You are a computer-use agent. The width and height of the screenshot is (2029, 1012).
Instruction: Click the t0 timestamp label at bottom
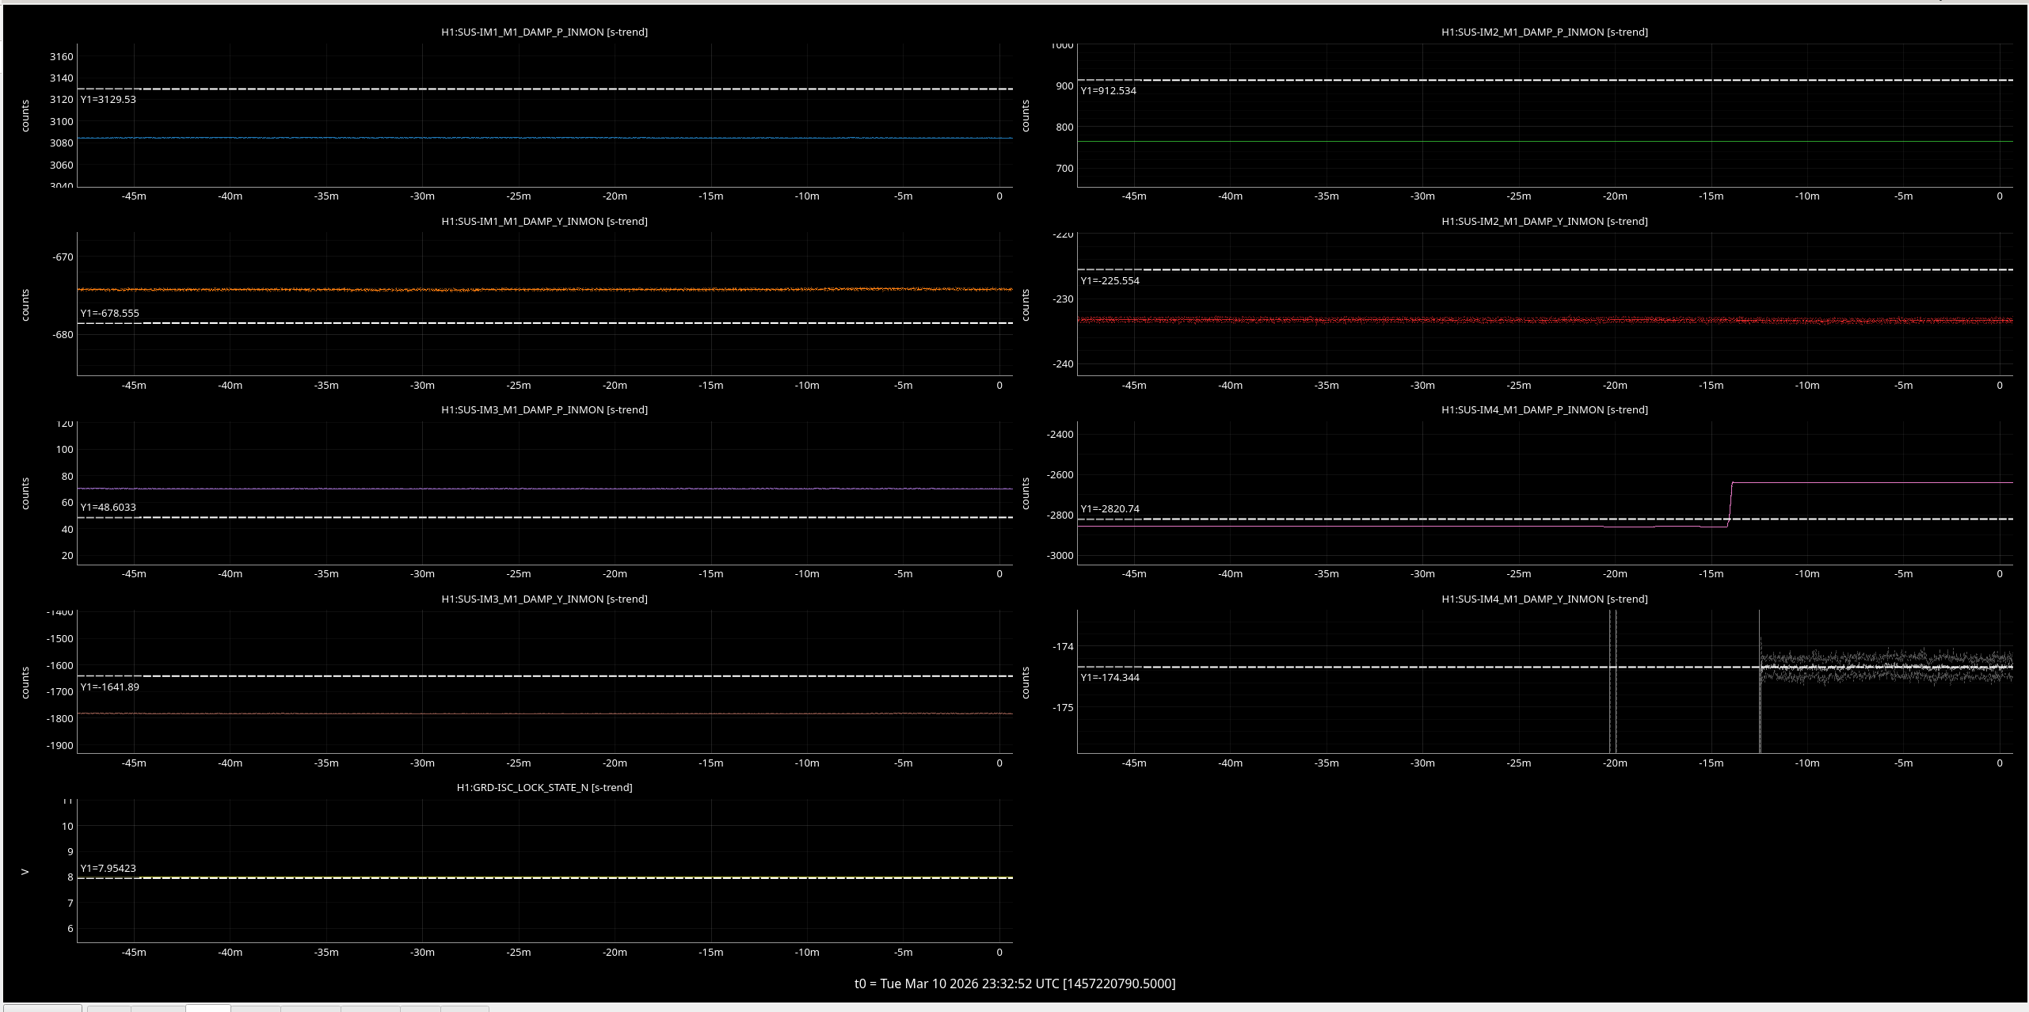tap(1014, 983)
